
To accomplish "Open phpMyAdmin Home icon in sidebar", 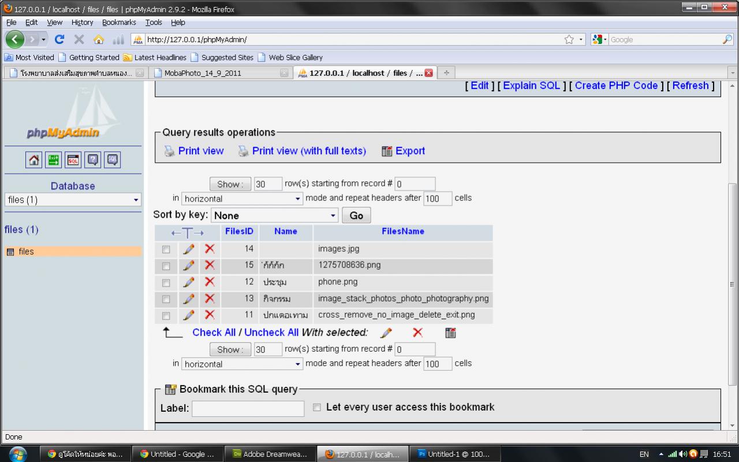I will tap(35, 160).
